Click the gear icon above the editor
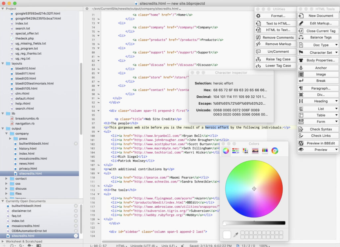Screen dimensions: 340x247 [87, 9]
